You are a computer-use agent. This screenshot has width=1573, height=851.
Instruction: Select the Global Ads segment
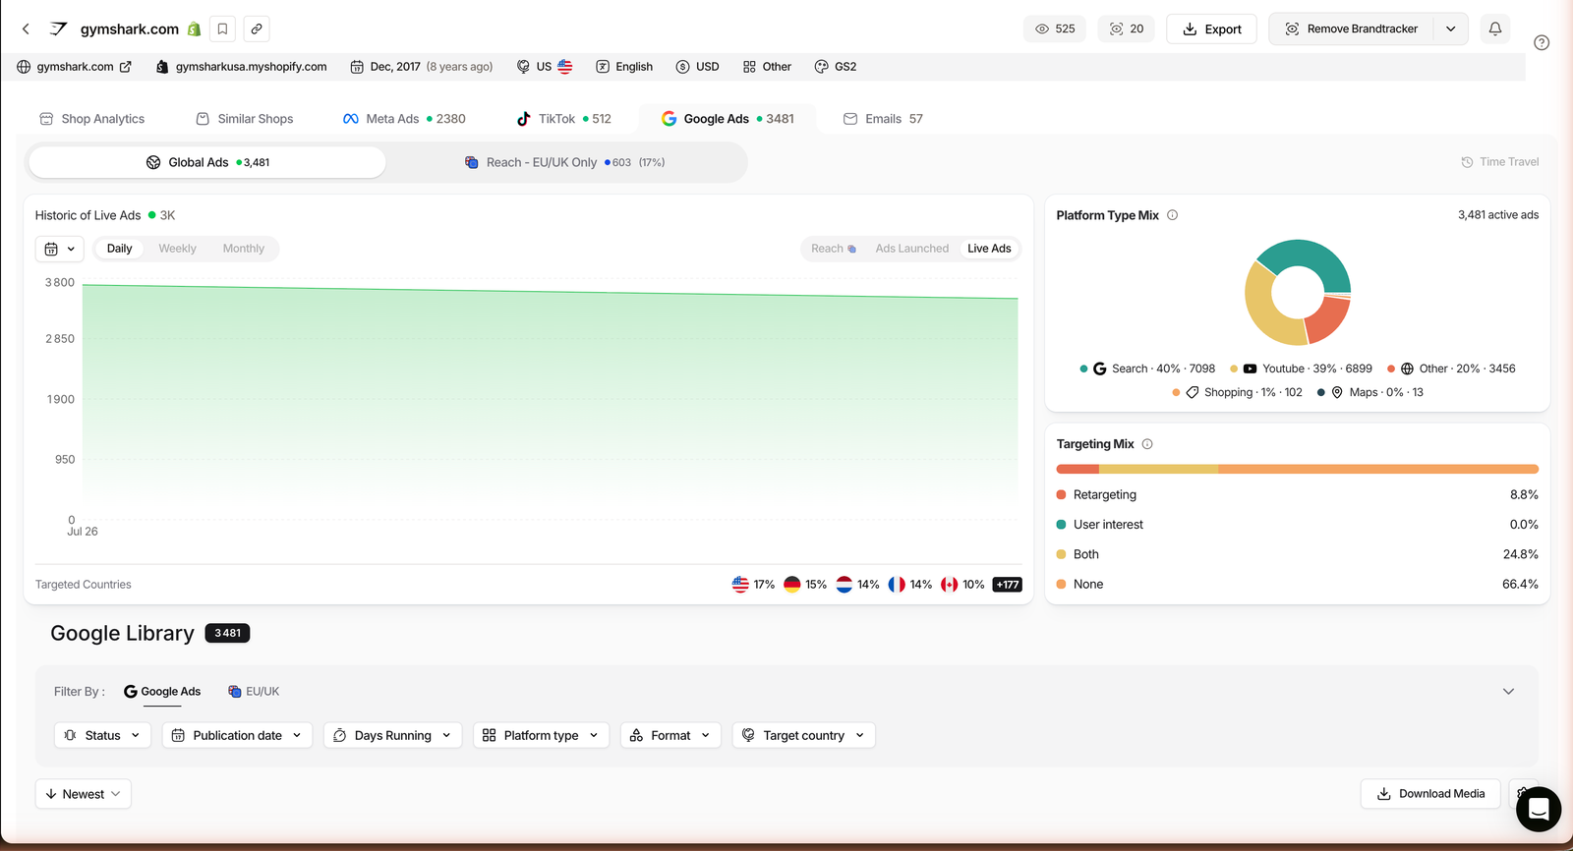tap(207, 162)
